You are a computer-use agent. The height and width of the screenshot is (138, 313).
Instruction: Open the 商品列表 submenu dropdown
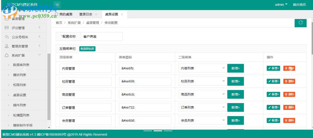(203, 94)
